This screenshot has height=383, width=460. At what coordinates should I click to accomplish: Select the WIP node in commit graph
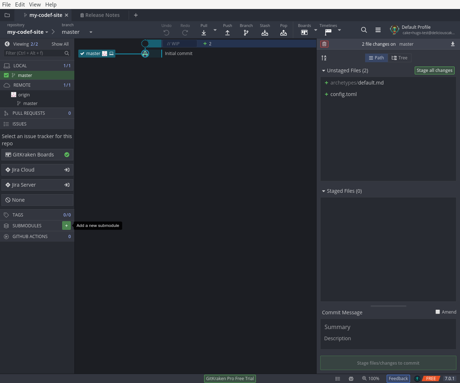(145, 44)
